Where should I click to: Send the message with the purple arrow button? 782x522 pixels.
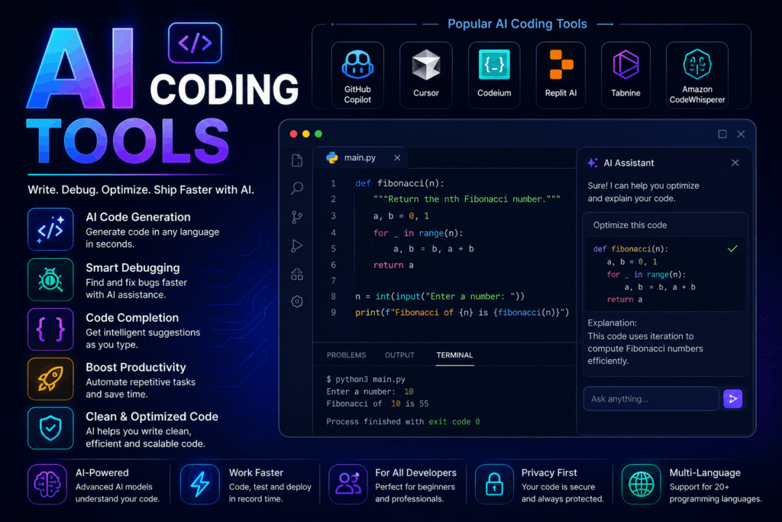coord(732,399)
